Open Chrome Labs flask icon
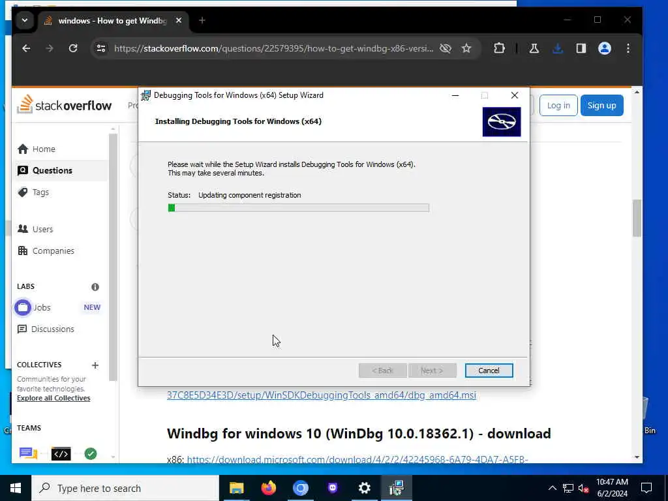The height and width of the screenshot is (501, 668). point(534,48)
